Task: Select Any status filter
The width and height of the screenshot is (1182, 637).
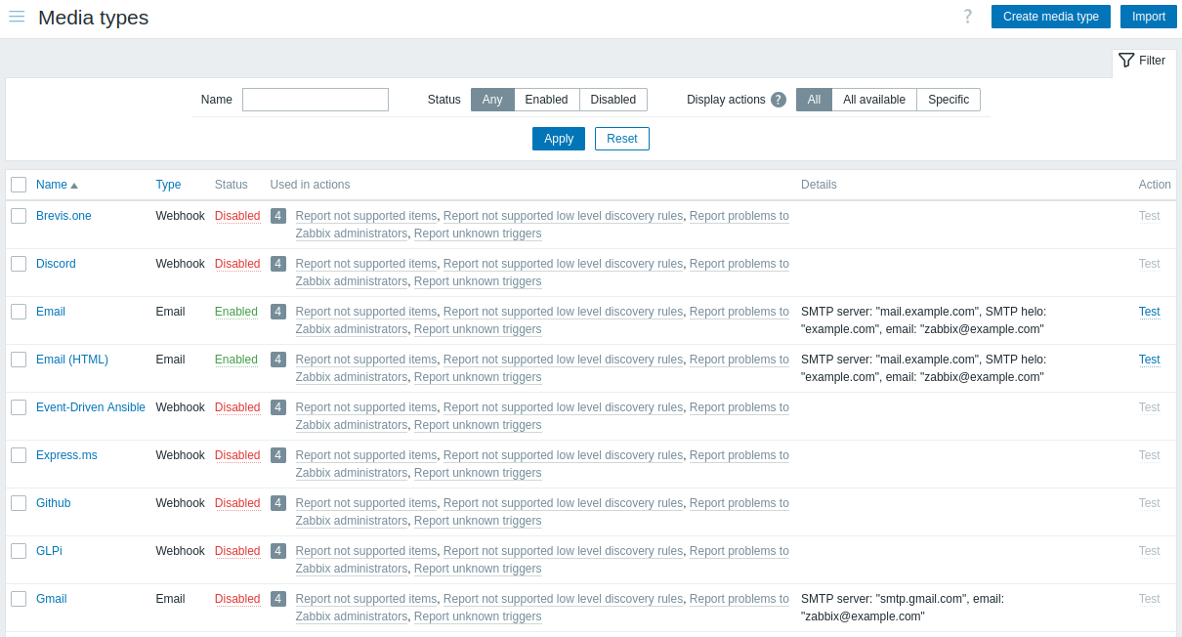Action: pos(492,100)
